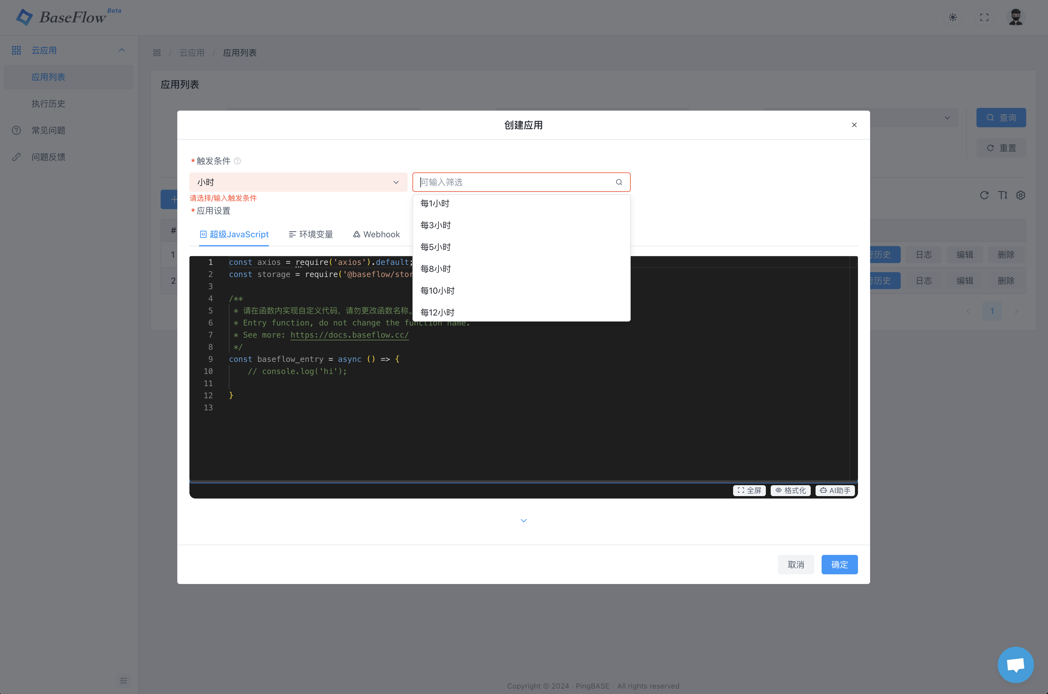Open the user avatar menu

point(1015,17)
